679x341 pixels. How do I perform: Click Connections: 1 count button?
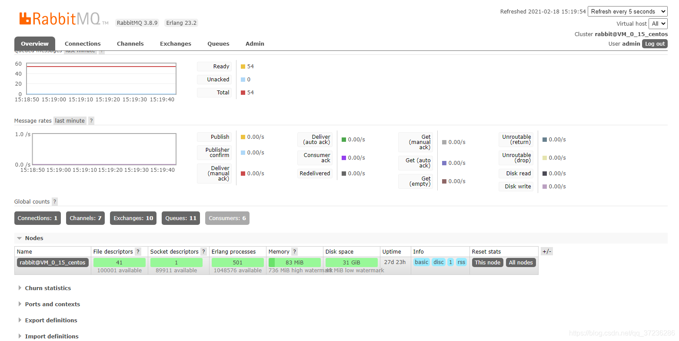(38, 218)
